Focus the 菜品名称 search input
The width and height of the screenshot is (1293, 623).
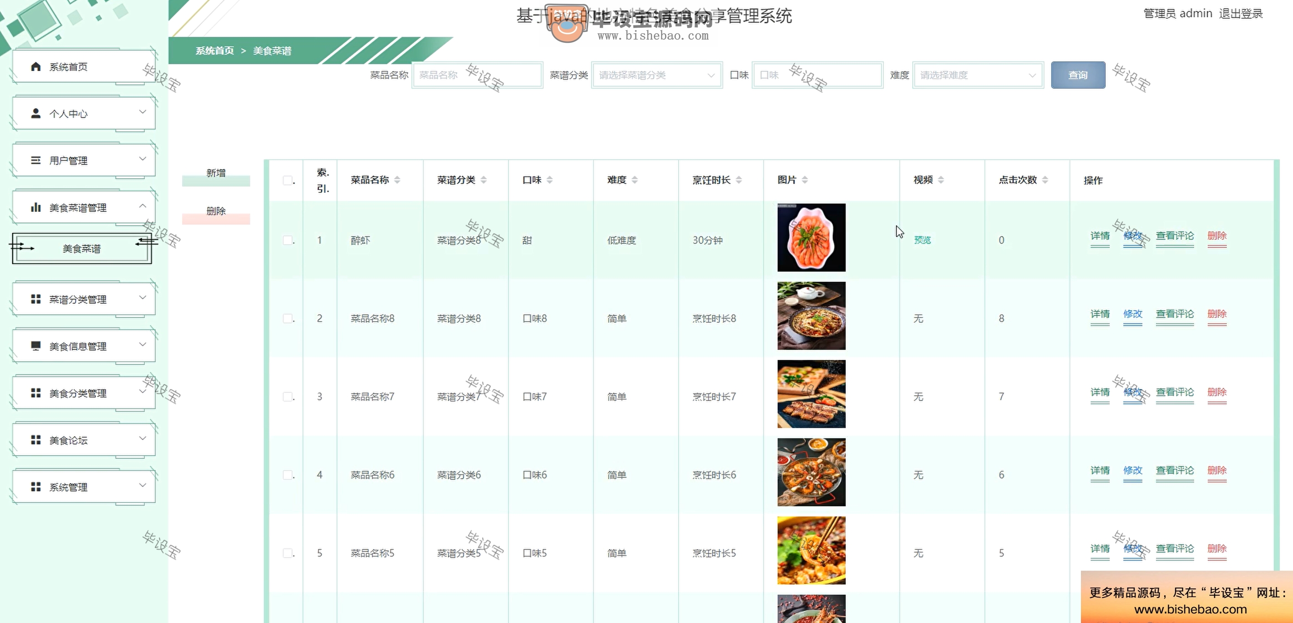click(477, 75)
